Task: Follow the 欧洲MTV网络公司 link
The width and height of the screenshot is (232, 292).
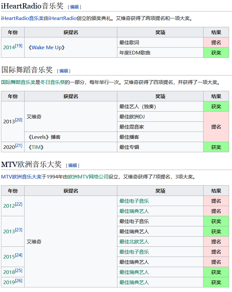Action: [88, 177]
